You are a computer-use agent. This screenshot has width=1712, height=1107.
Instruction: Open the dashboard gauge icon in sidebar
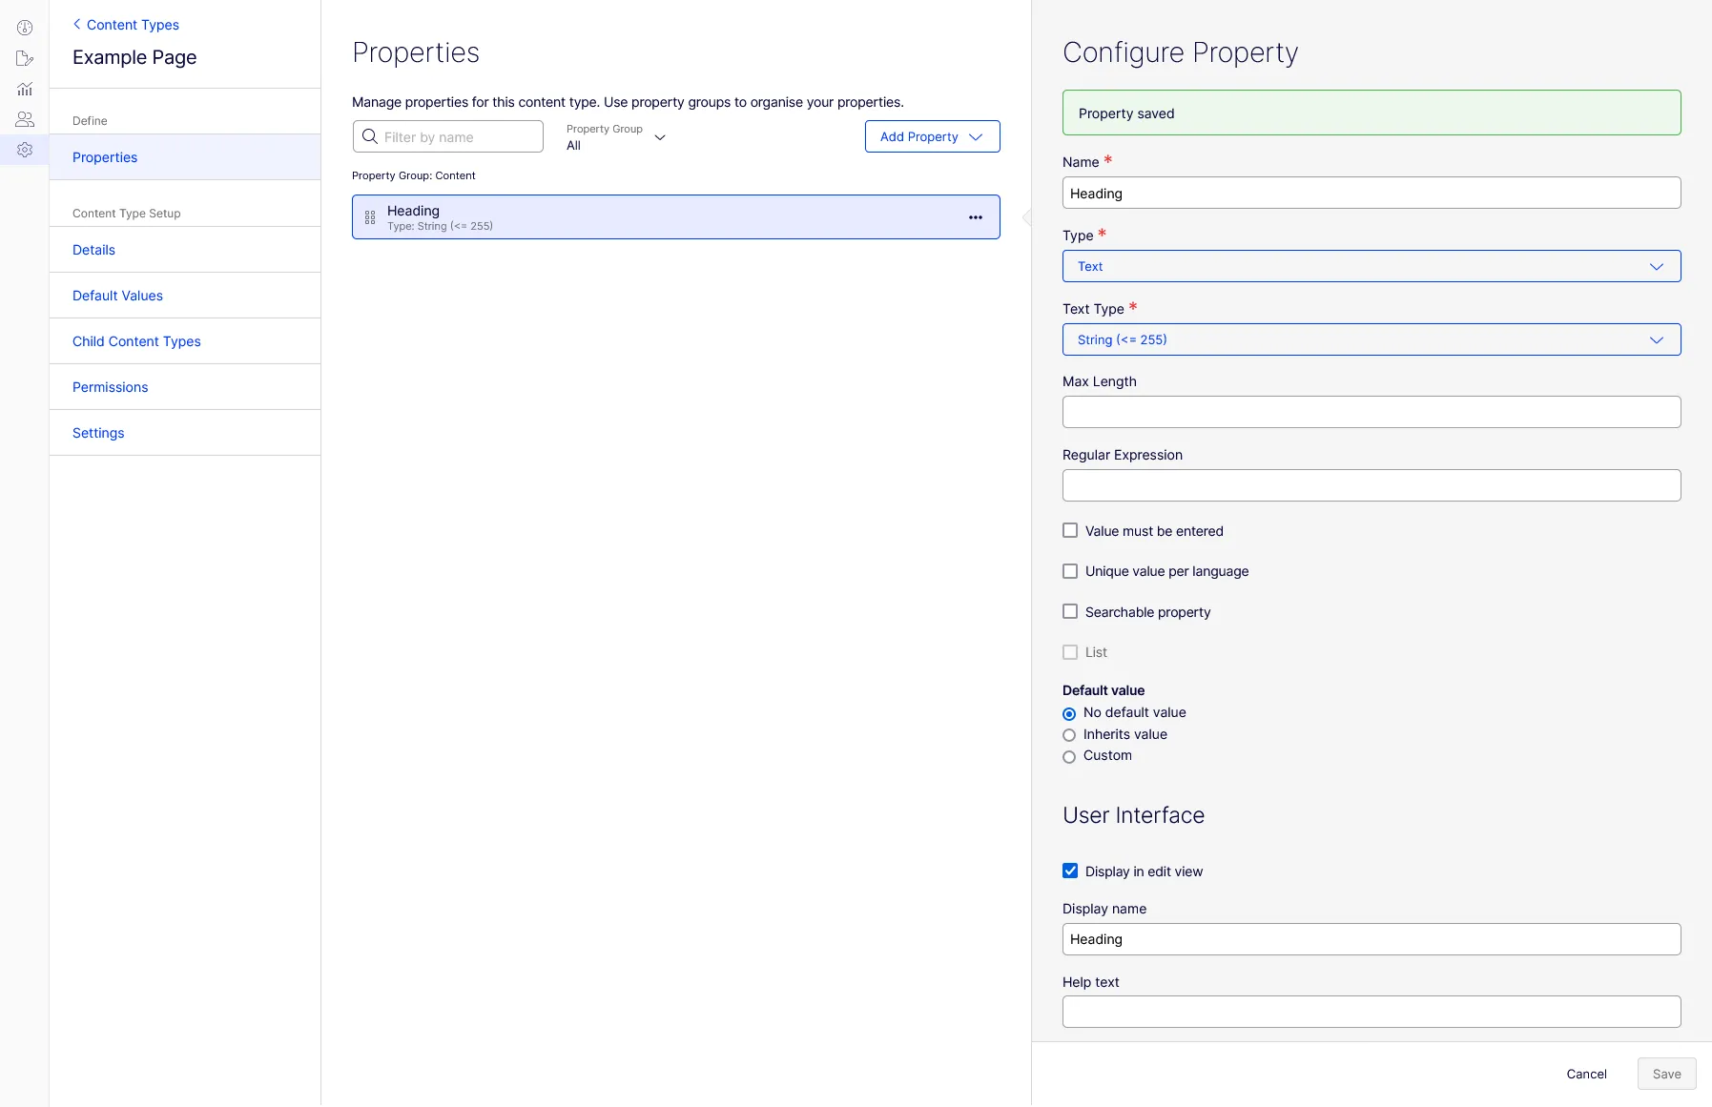[x=25, y=28]
